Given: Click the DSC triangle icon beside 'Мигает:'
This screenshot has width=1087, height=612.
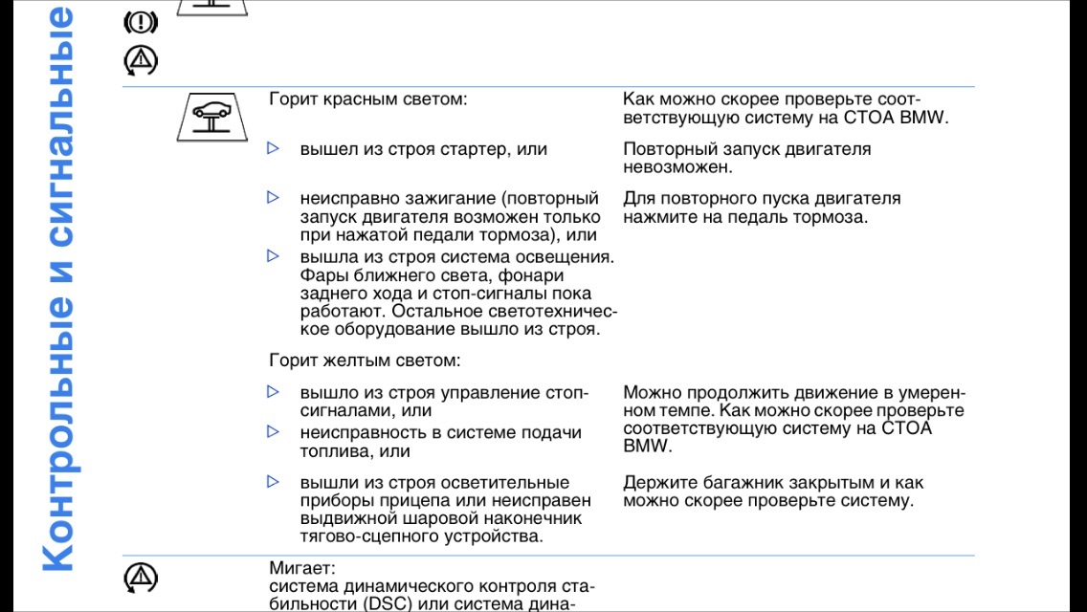Looking at the screenshot, I should 141,578.
